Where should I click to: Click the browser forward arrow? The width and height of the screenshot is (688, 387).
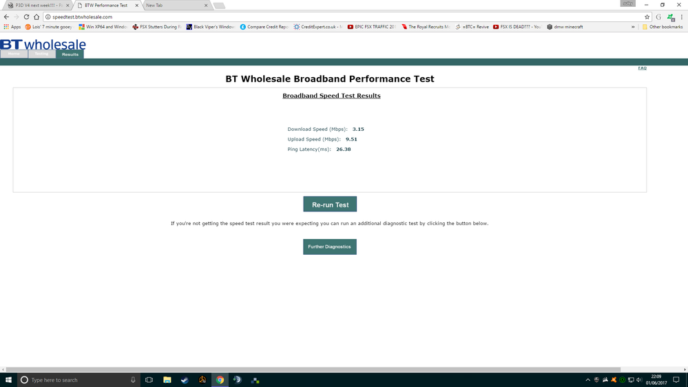pyautogui.click(x=17, y=17)
